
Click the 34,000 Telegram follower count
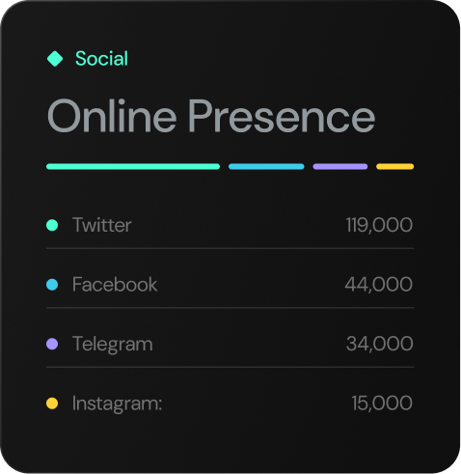[x=380, y=344]
